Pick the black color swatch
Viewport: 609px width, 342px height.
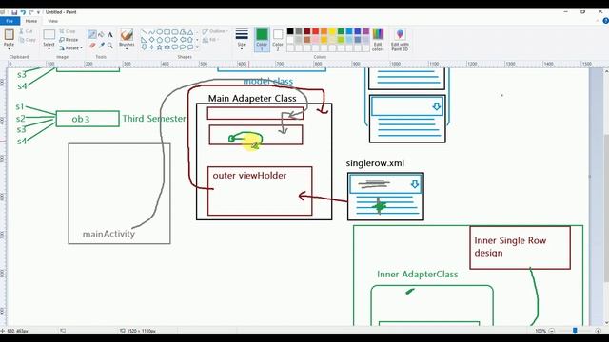290,31
